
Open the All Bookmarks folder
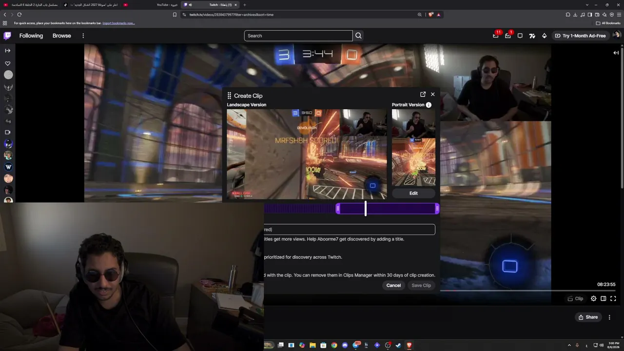608,23
